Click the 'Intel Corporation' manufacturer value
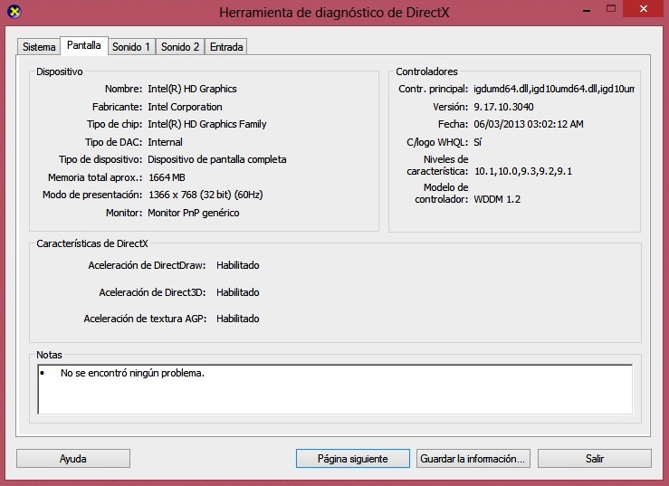The image size is (669, 486). (x=185, y=107)
